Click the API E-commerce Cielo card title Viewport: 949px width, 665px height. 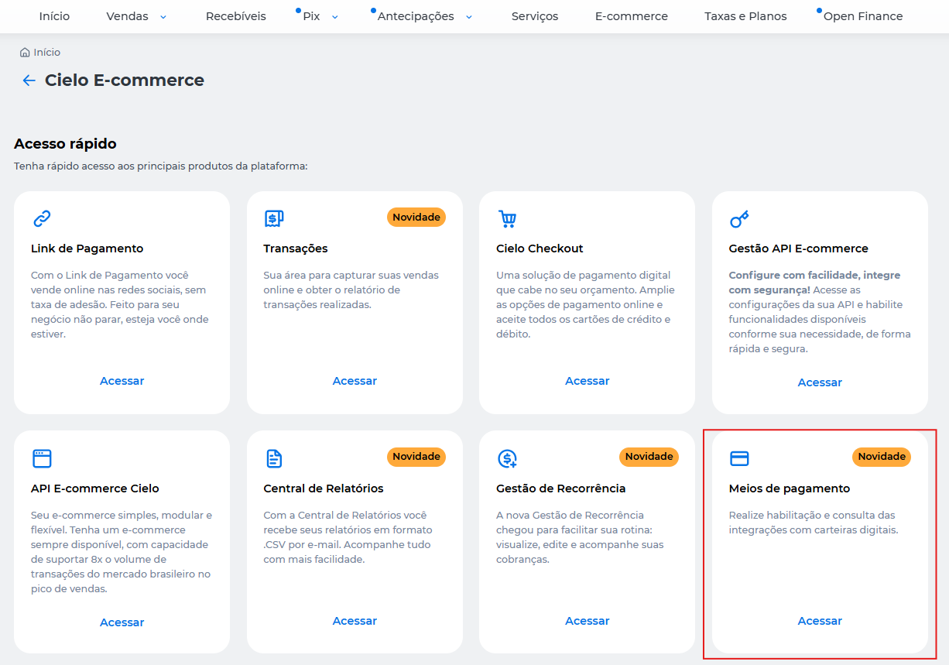tap(95, 488)
